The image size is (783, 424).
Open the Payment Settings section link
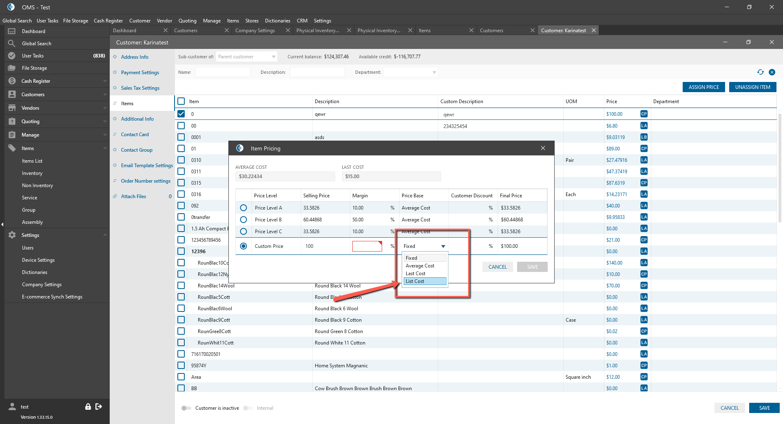point(140,73)
